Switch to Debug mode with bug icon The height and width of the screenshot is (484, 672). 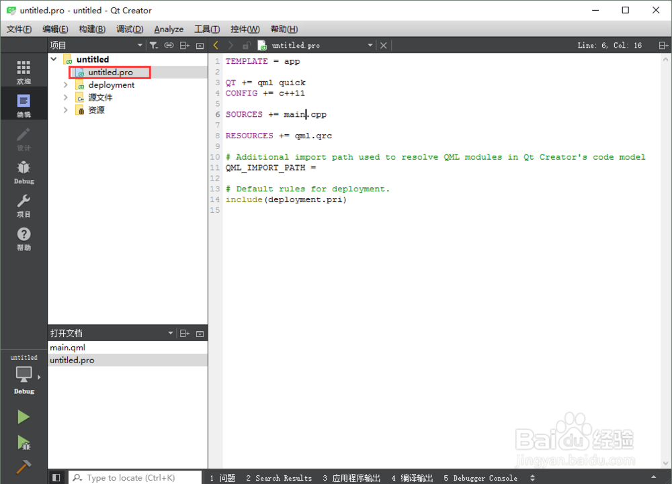(x=24, y=172)
